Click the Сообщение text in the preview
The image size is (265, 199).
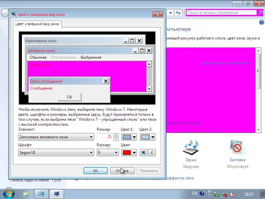click(41, 88)
